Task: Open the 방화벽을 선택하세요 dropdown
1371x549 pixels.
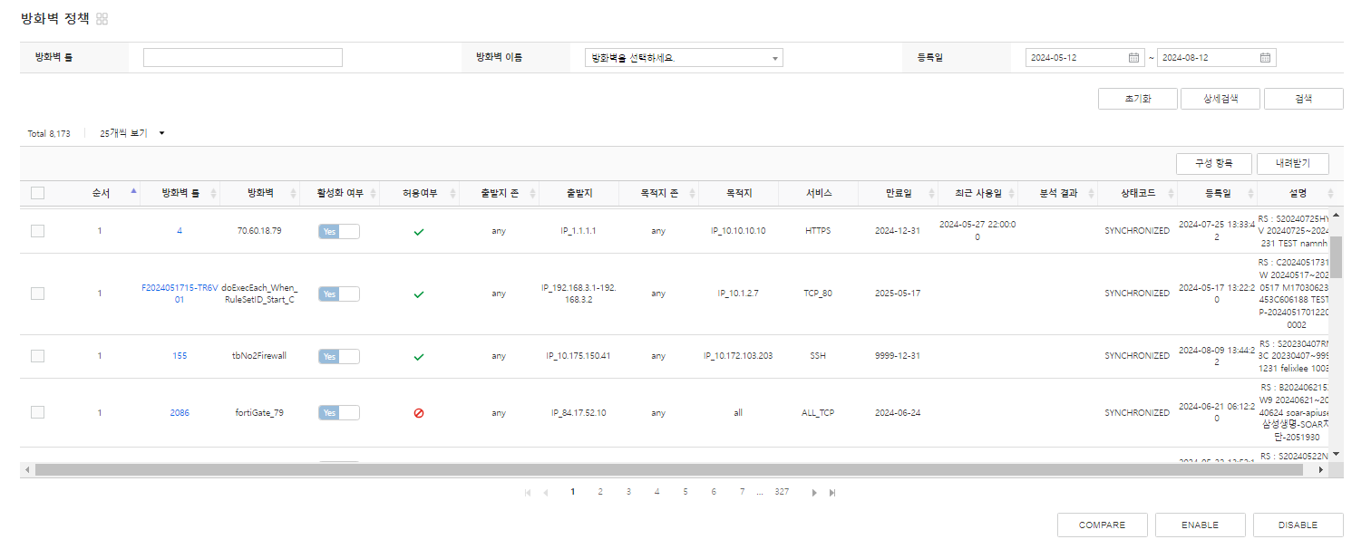Action: pos(684,58)
